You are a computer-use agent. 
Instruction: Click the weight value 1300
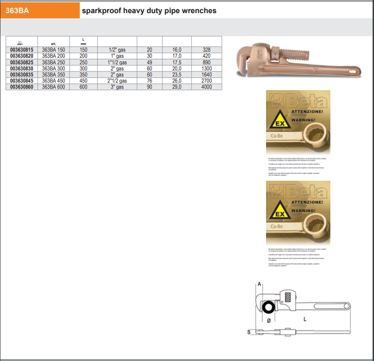click(x=206, y=69)
